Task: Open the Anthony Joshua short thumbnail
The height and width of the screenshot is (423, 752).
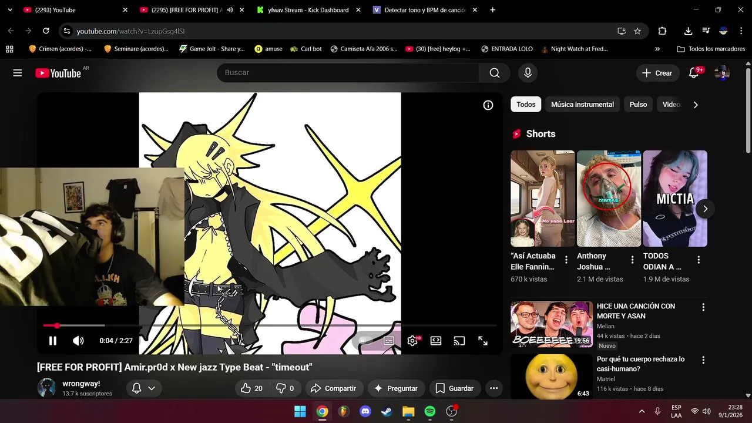Action: click(x=609, y=199)
